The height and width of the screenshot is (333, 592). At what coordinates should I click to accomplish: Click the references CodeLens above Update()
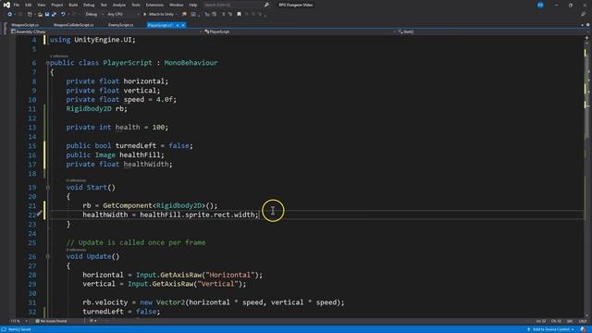(76, 250)
